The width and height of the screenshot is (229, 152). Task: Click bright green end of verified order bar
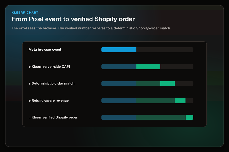point(189,117)
